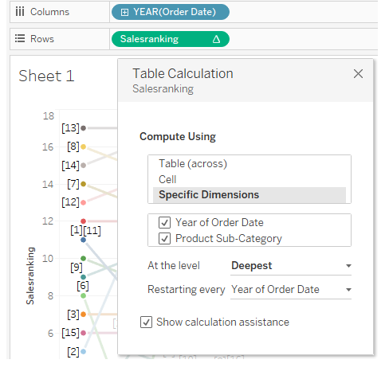Choose Cell compute option
This screenshot has height=383, width=389.
click(167, 179)
